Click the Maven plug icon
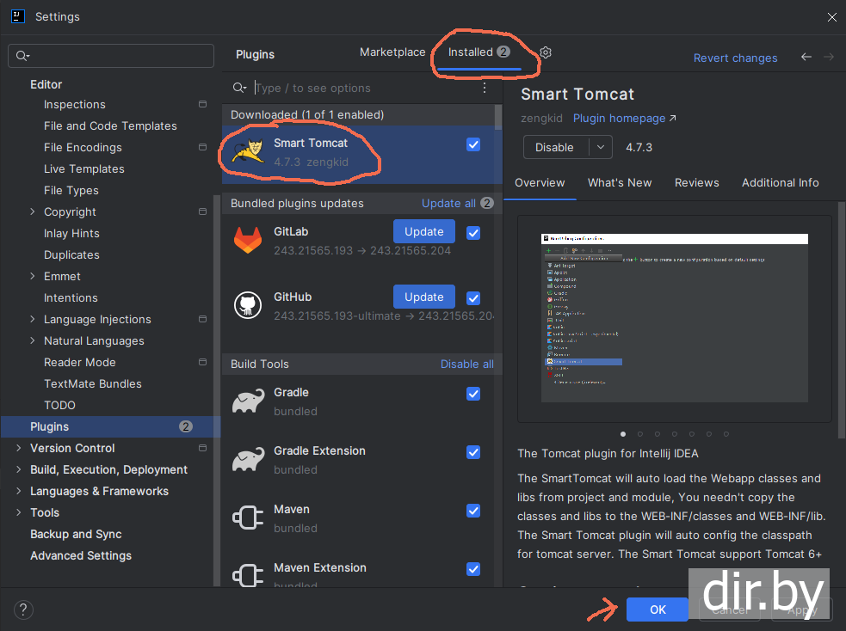 tap(248, 518)
